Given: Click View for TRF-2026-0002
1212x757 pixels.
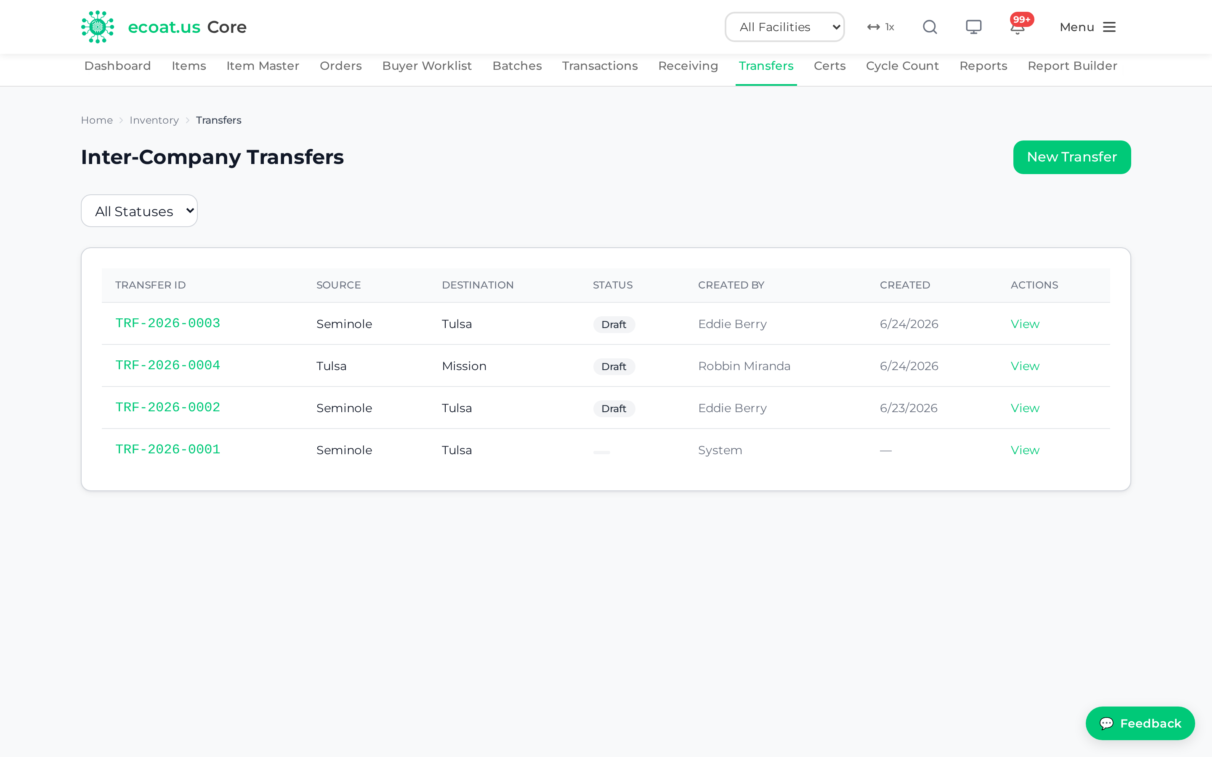Looking at the screenshot, I should (1025, 408).
